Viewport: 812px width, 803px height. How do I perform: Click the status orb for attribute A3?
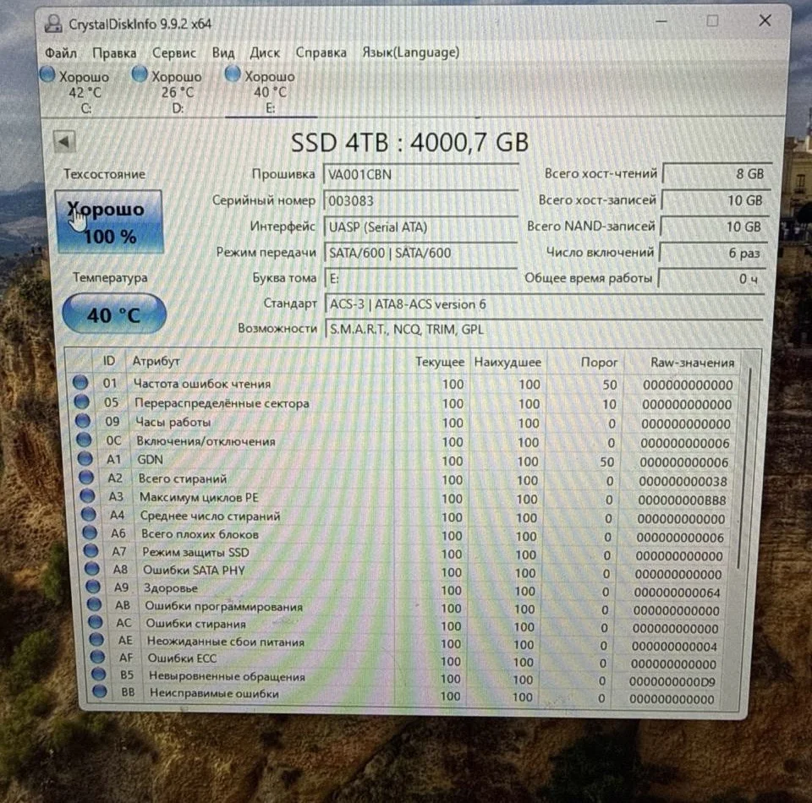click(x=87, y=495)
